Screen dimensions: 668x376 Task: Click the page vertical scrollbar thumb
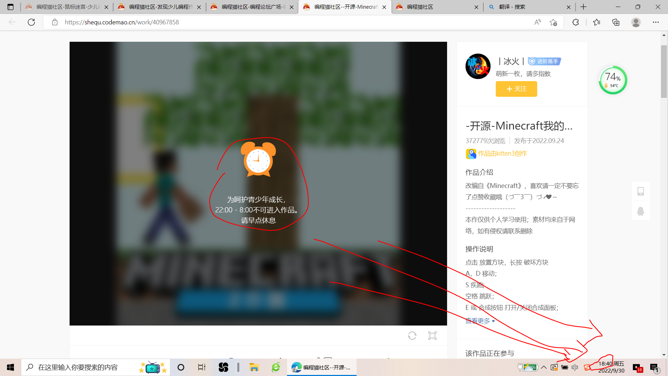point(664,71)
